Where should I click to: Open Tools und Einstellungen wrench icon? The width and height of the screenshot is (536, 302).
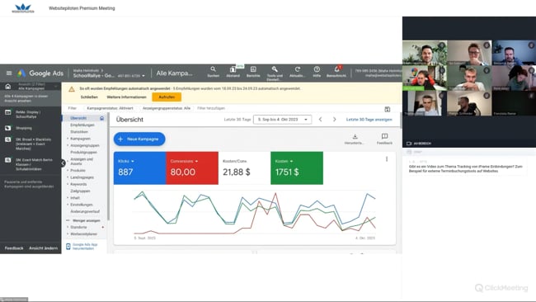pos(275,73)
